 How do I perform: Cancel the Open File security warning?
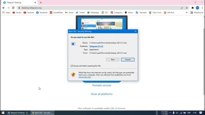(x=127, y=60)
